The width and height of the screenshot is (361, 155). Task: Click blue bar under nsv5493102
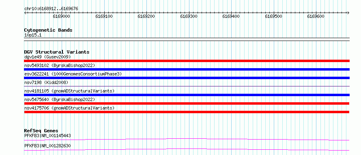pyautogui.click(x=187, y=69)
